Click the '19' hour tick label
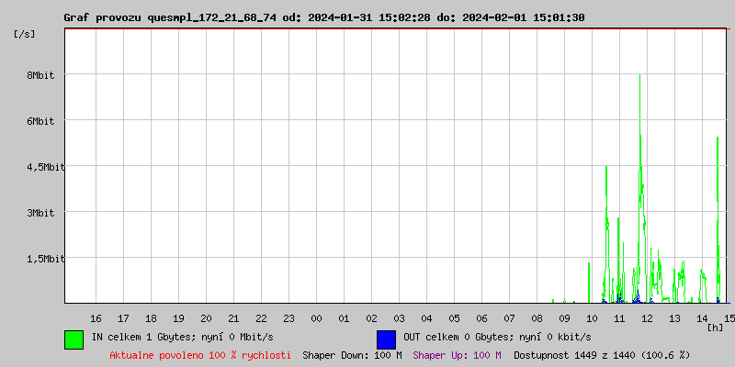The height and width of the screenshot is (367, 735). click(178, 318)
